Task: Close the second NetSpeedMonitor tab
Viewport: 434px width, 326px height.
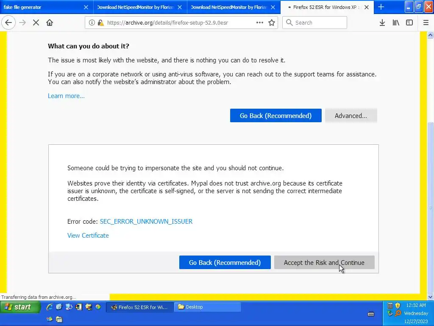Action: (x=273, y=7)
